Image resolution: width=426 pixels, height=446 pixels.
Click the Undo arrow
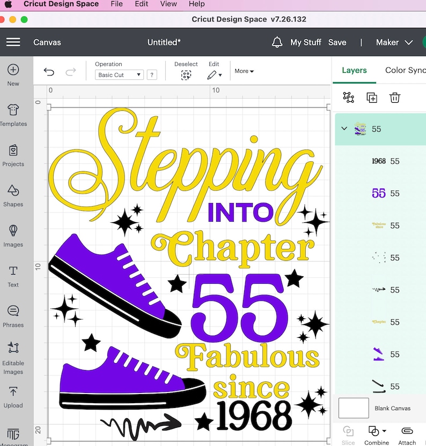[49, 72]
